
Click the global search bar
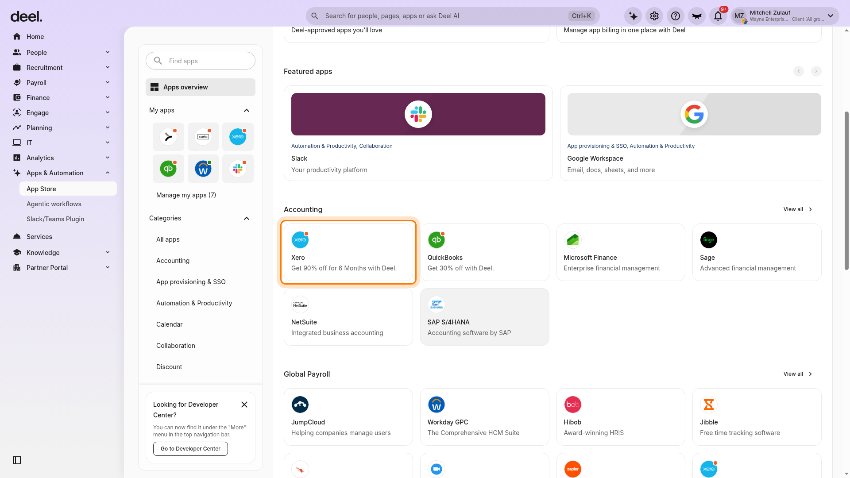452,16
